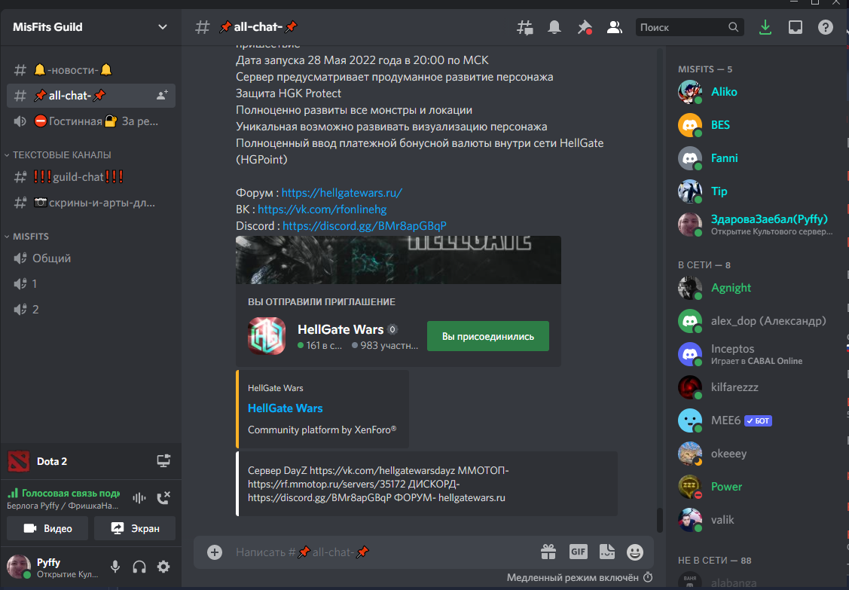849x590 pixels.
Task: Open member Aliko's profile
Action: 756,92
